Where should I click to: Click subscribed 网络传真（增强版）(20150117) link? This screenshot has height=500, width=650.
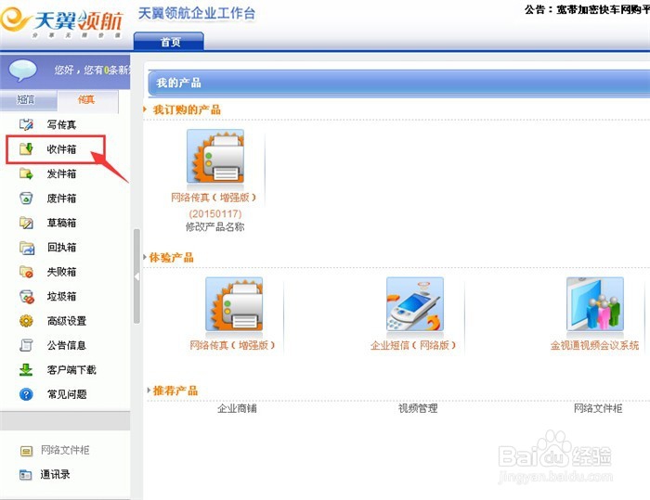click(214, 205)
